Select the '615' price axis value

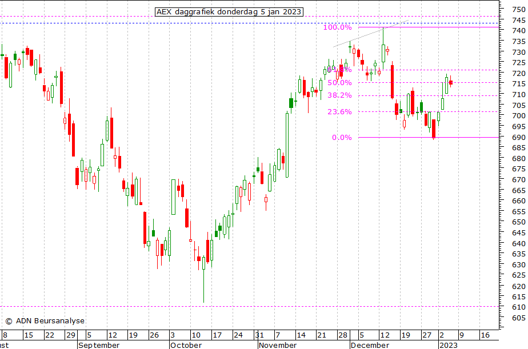519,297
